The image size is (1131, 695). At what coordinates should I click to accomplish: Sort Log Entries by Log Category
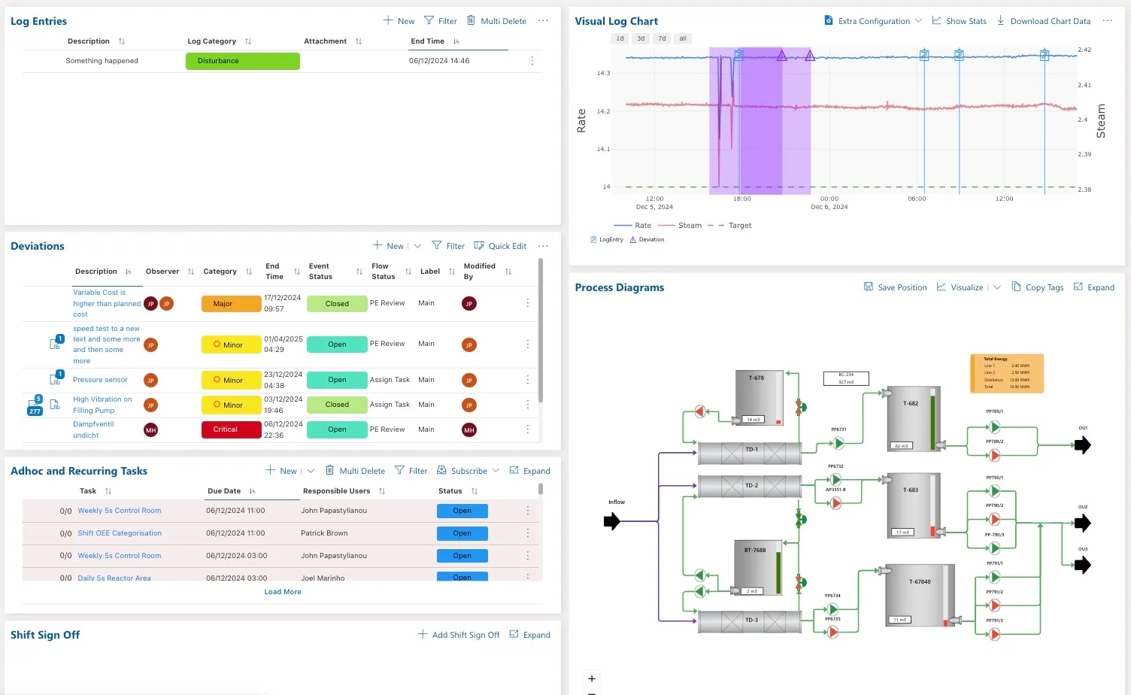coord(248,41)
